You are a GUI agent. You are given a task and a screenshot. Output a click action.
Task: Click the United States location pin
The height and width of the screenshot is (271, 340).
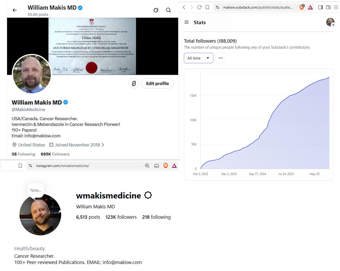pyautogui.click(x=14, y=145)
